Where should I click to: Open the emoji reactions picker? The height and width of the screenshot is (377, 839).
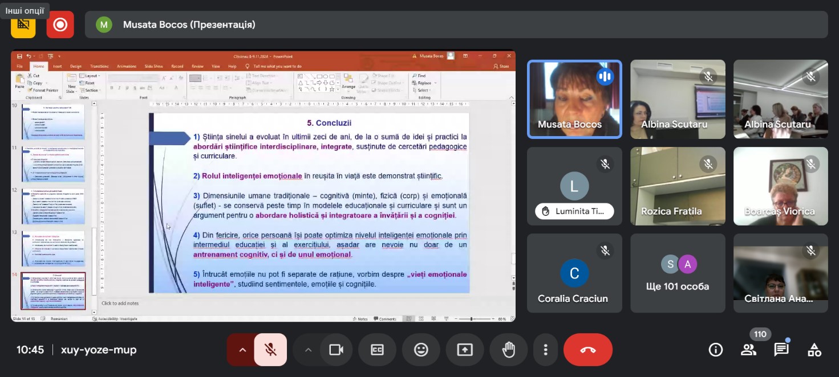pos(421,350)
